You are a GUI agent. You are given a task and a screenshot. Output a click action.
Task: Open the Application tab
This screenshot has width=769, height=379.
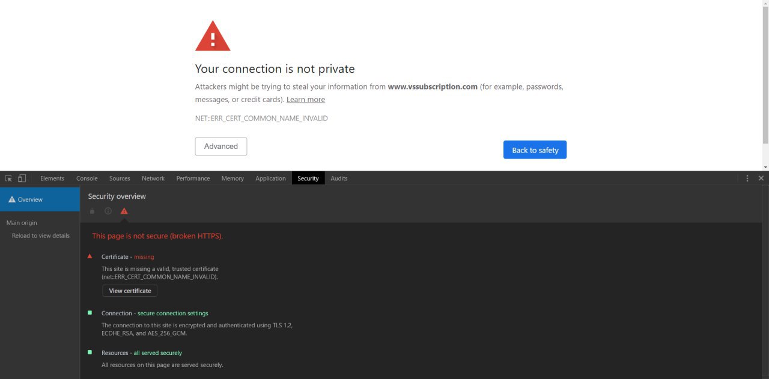(270, 178)
